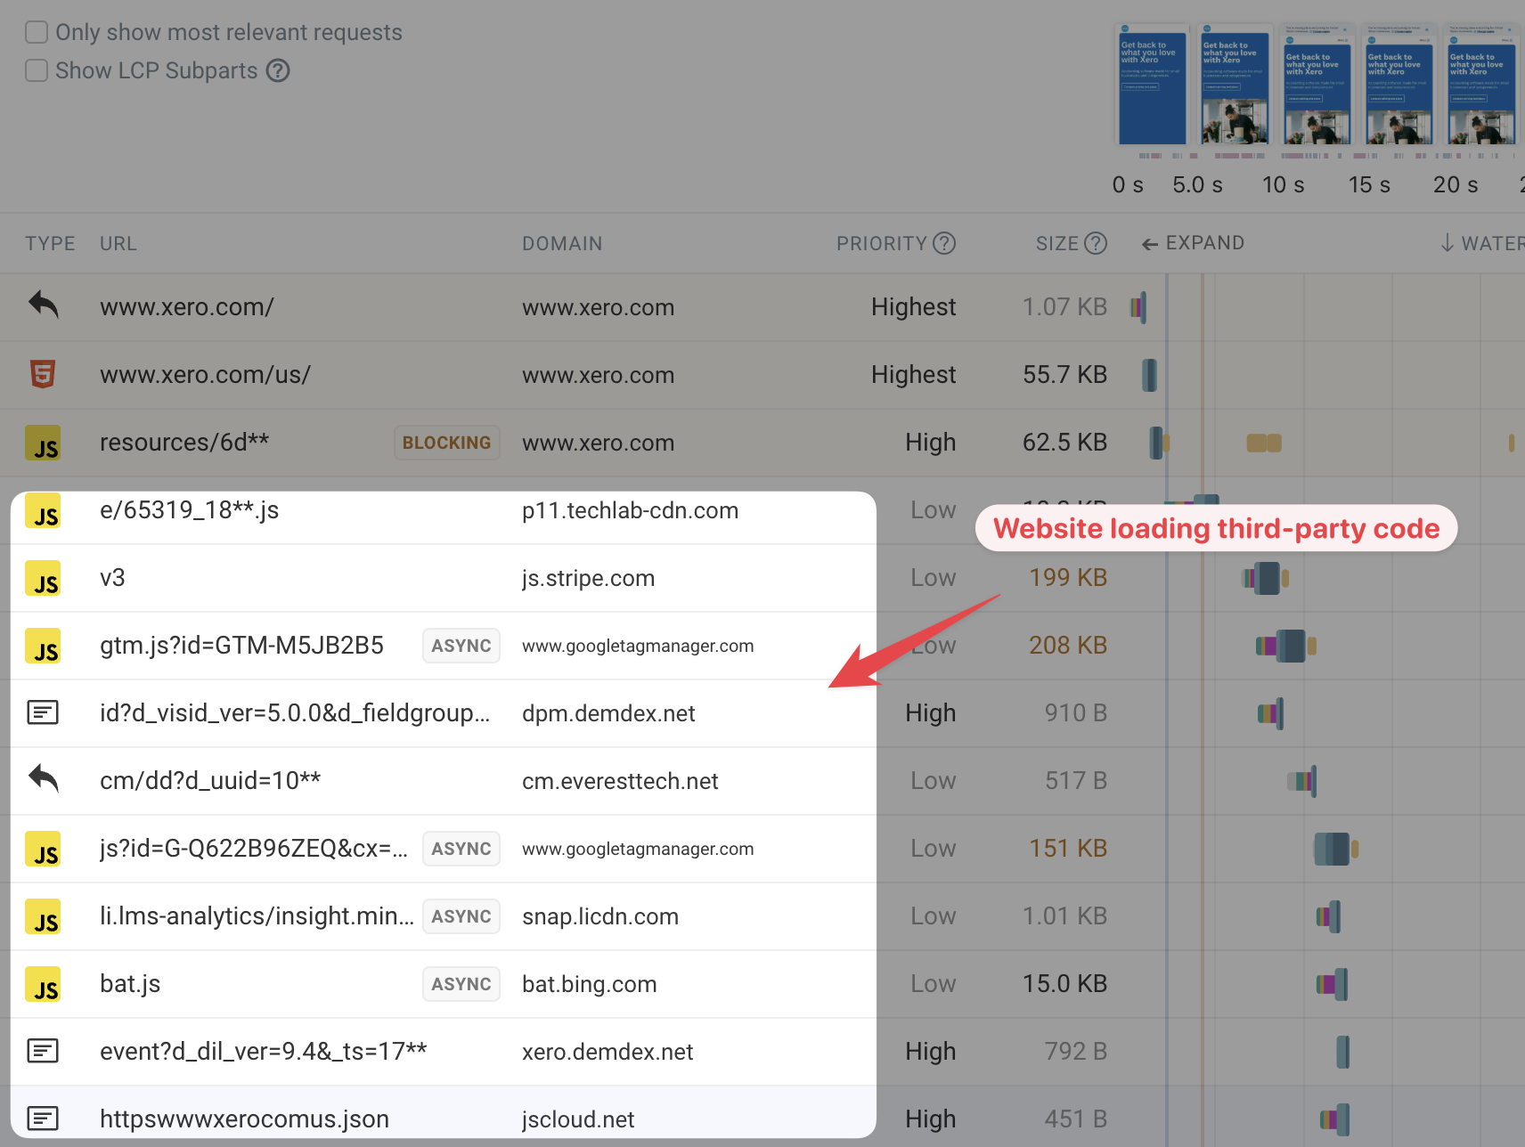Click JS icon for e/65319_18**.js row

[x=43, y=510]
